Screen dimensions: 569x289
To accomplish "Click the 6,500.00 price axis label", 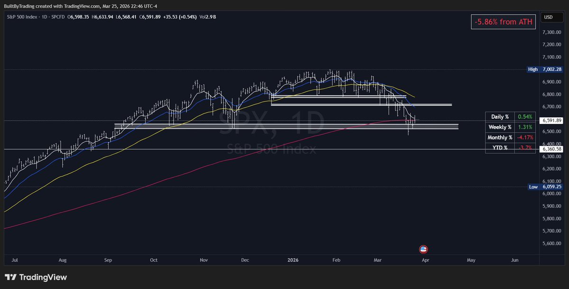I will [551, 131].
